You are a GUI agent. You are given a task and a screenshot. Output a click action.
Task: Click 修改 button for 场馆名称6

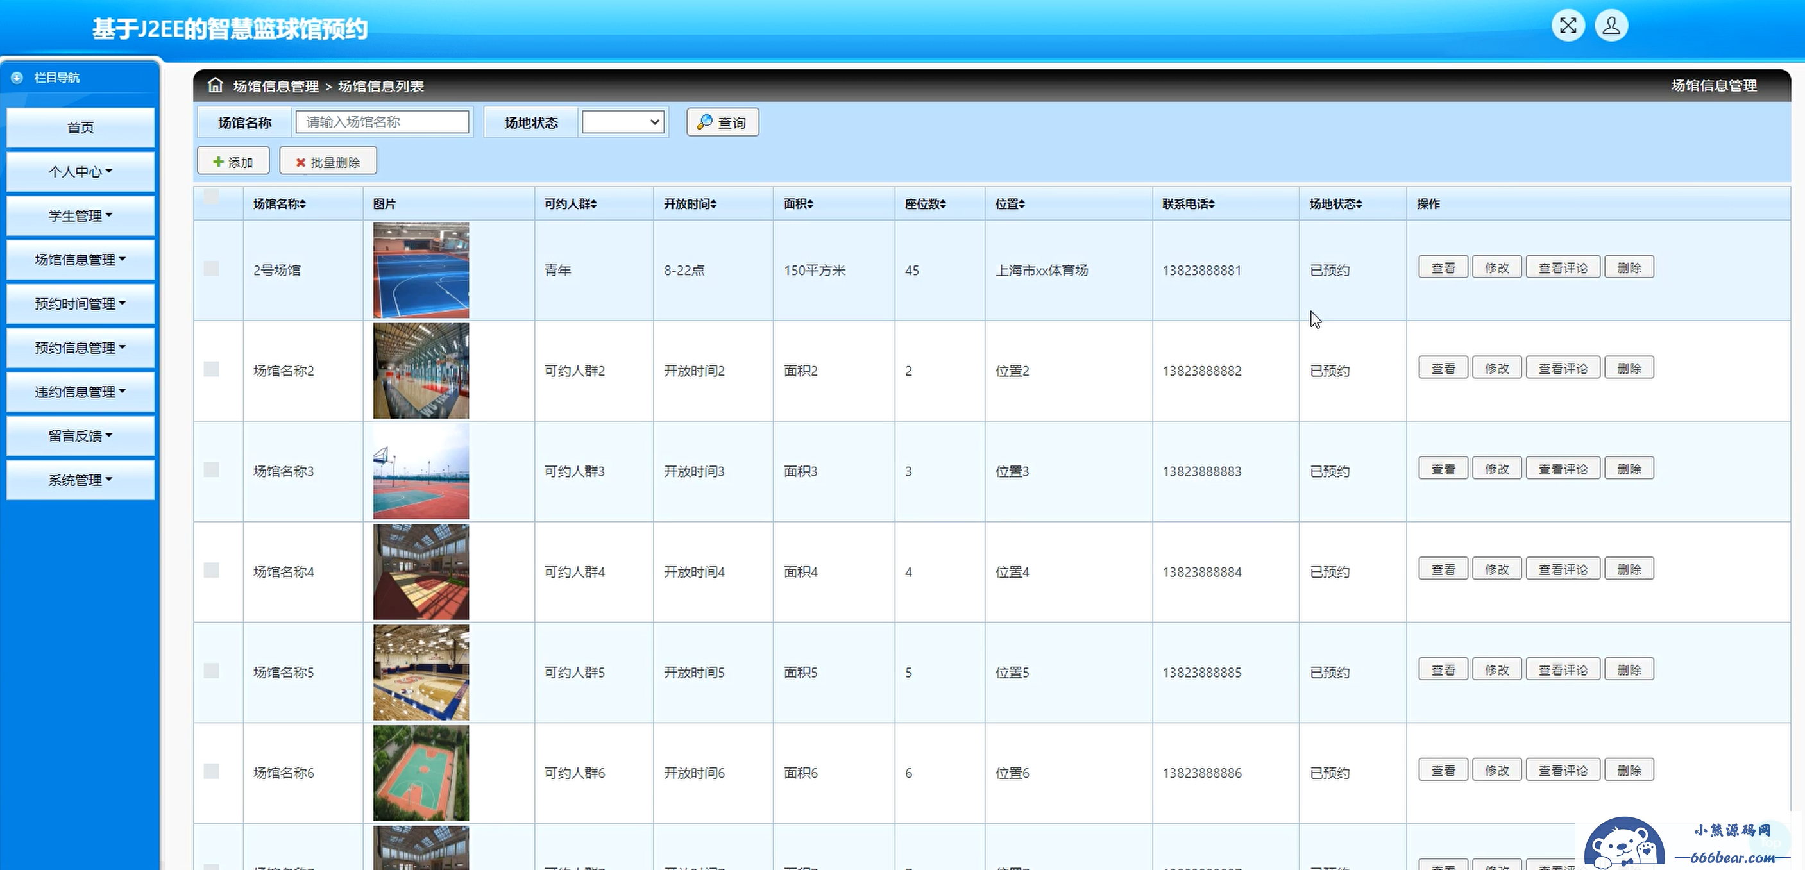point(1496,770)
